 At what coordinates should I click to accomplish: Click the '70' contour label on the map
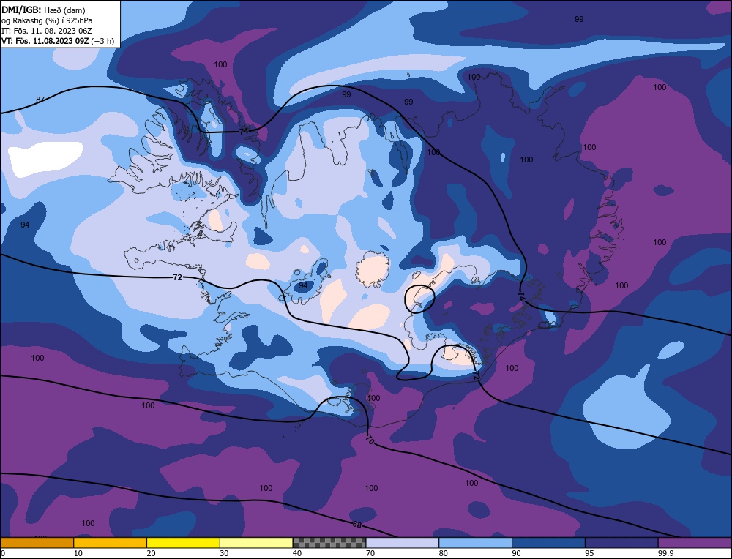click(x=370, y=439)
